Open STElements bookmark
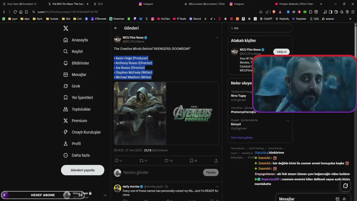The image size is (357, 201). click(x=98, y=19)
